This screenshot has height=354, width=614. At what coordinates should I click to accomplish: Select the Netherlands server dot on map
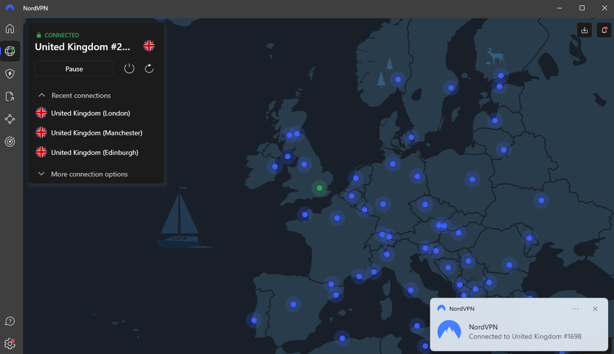point(356,178)
